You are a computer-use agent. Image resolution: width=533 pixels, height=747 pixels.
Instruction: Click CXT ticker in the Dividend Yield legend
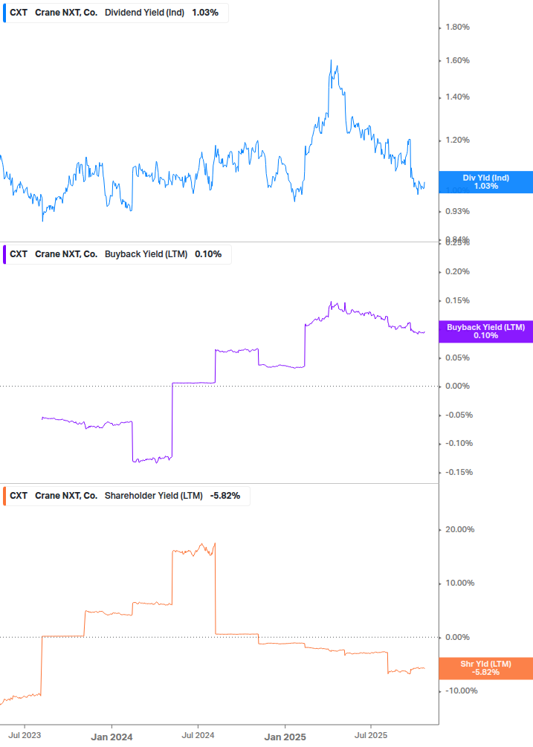(19, 13)
